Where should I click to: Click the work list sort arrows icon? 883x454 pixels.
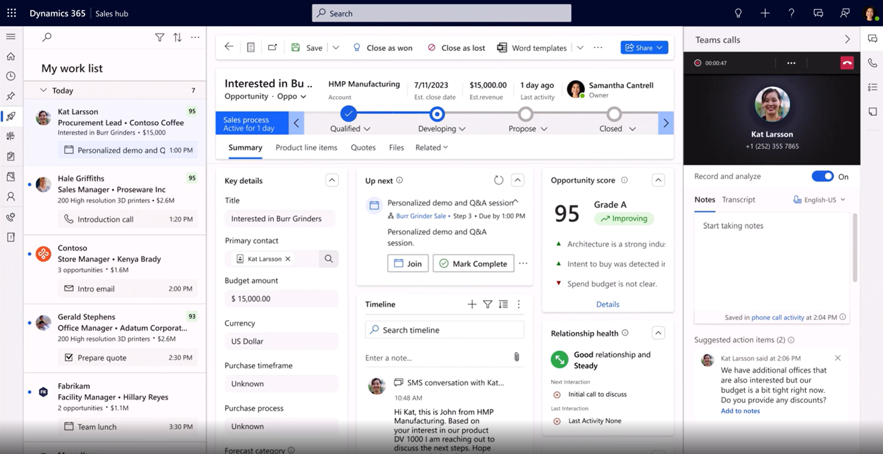tap(178, 37)
